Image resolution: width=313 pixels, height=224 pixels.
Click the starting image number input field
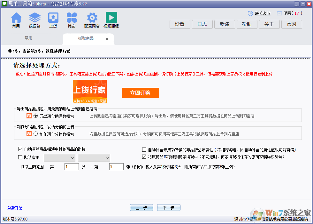click(72, 167)
